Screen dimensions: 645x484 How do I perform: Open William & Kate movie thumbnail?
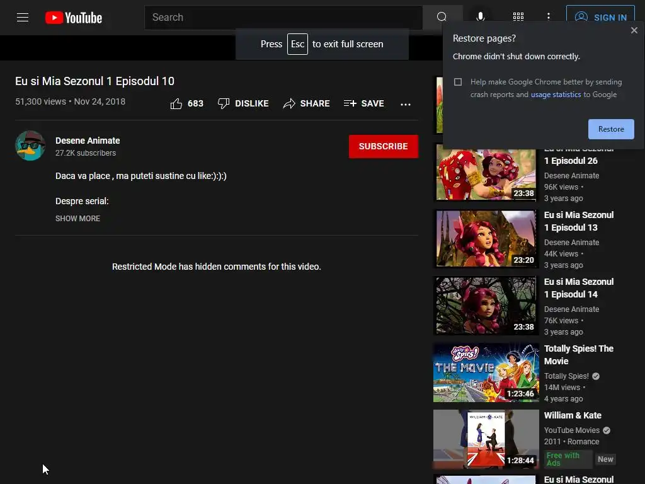click(x=486, y=439)
